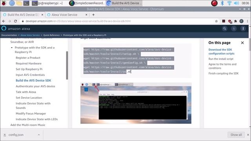Switch to the SimpleScreenRecorder taskbar window

[x=87, y=3]
